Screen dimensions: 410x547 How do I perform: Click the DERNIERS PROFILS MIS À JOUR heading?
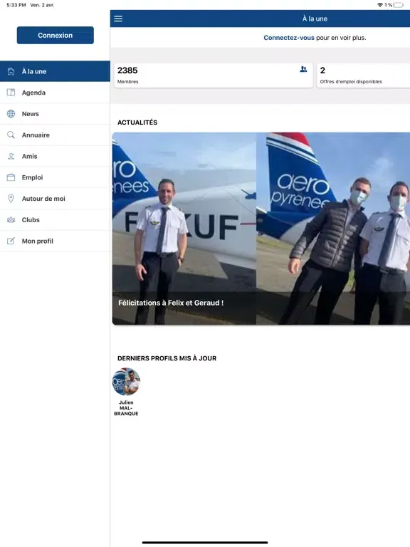coord(167,358)
